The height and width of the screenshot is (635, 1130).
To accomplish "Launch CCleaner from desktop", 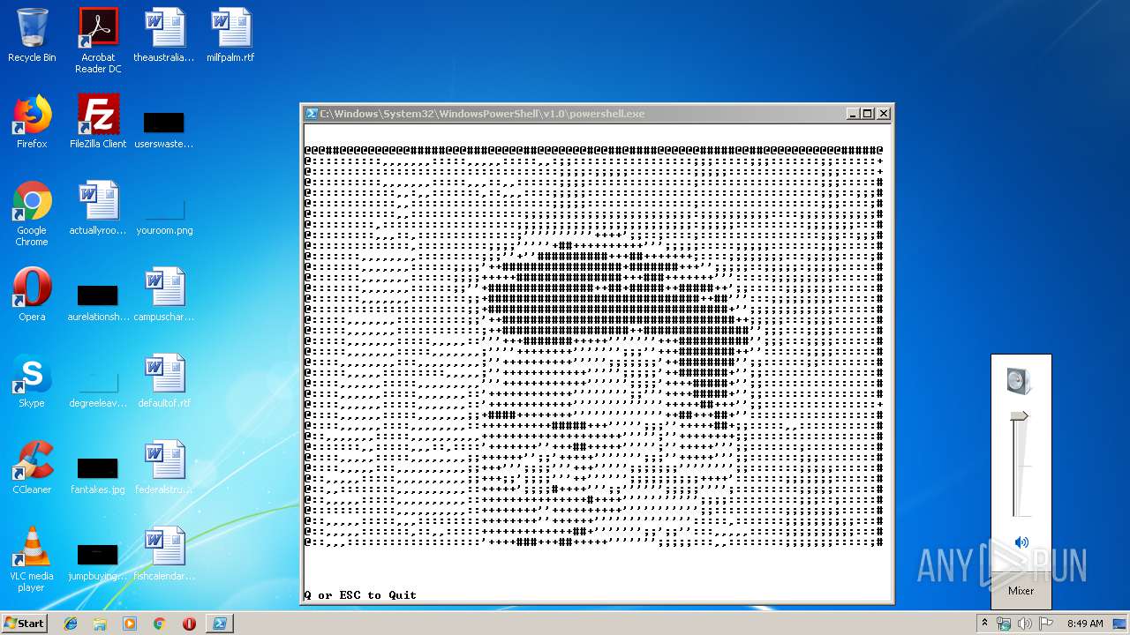I will (x=32, y=467).
